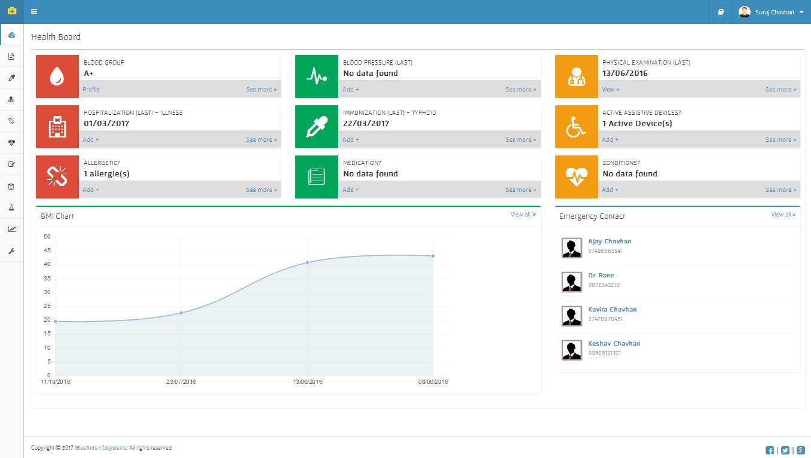
Task: Click the green medication list tile icon
Action: [317, 177]
